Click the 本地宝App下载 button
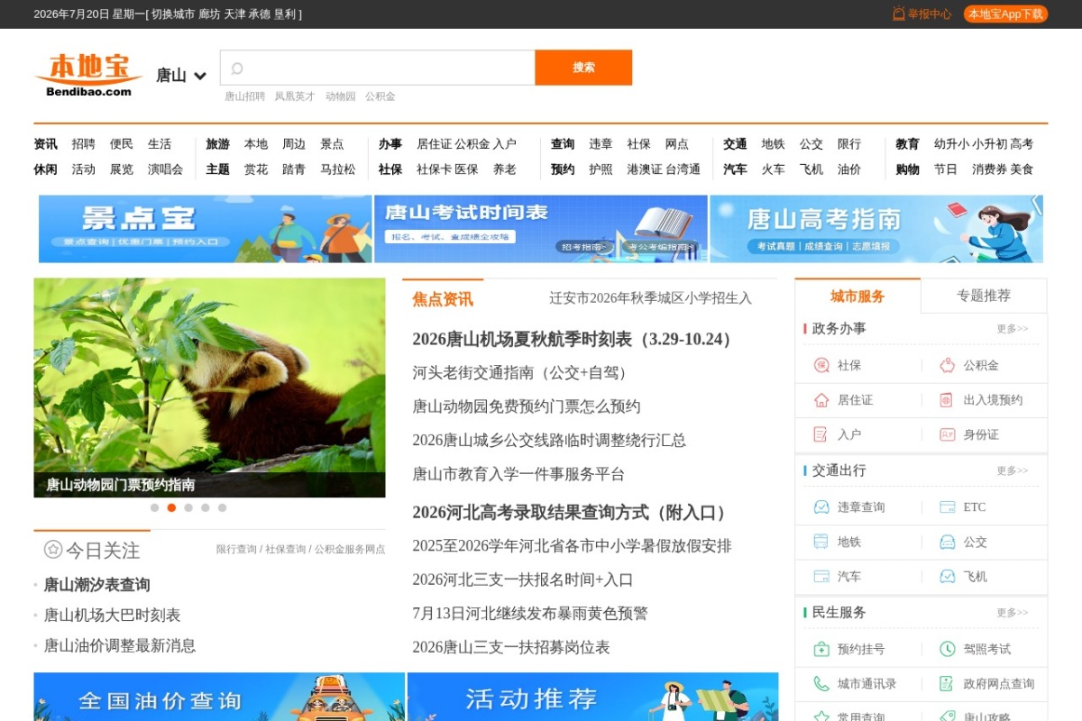Image resolution: width=1082 pixels, height=721 pixels. click(1005, 14)
